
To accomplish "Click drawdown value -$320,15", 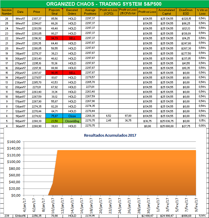I will click(x=186, y=18).
